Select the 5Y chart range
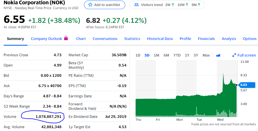This screenshot has width=258, height=131. click(x=196, y=55)
